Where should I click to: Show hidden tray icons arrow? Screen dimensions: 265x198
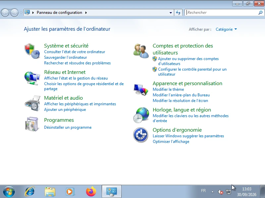[212, 192]
